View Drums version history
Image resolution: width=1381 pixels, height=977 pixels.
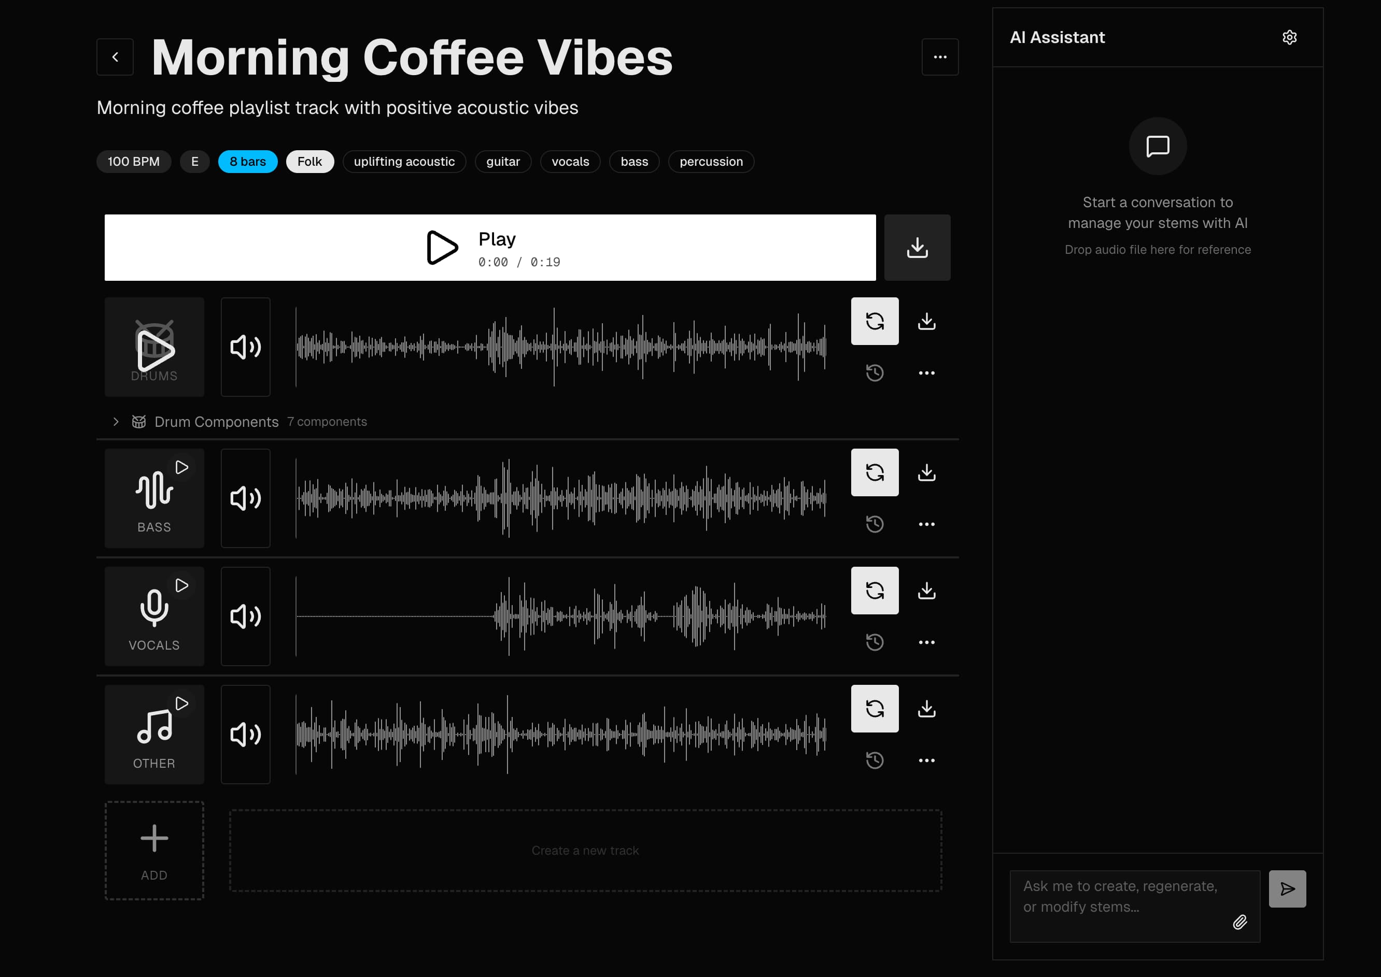(x=875, y=373)
